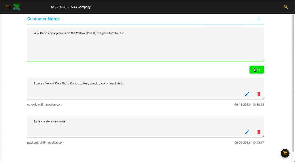
Task: Click the corey.levy@mobsites.com author email
Action: coord(45,105)
